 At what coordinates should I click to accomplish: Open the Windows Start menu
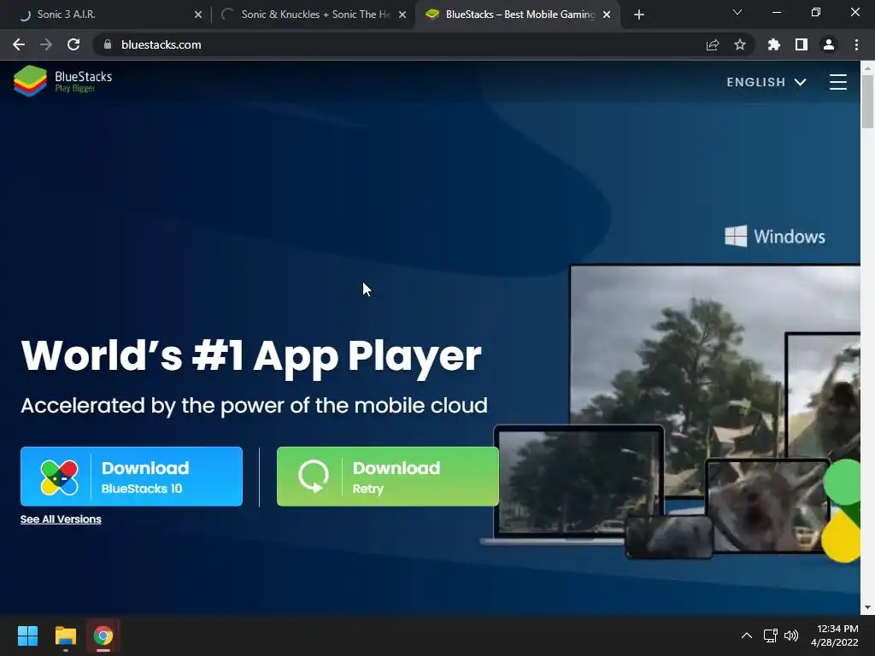[x=27, y=635]
